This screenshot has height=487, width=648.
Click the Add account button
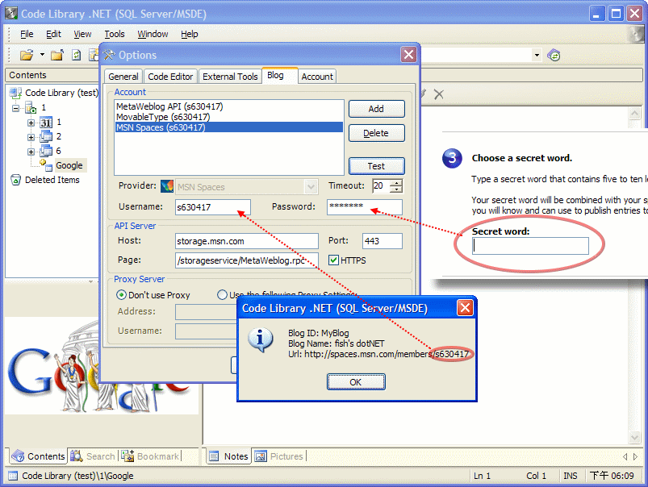(376, 109)
